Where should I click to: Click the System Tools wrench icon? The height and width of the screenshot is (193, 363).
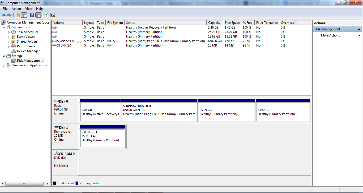[8, 27]
